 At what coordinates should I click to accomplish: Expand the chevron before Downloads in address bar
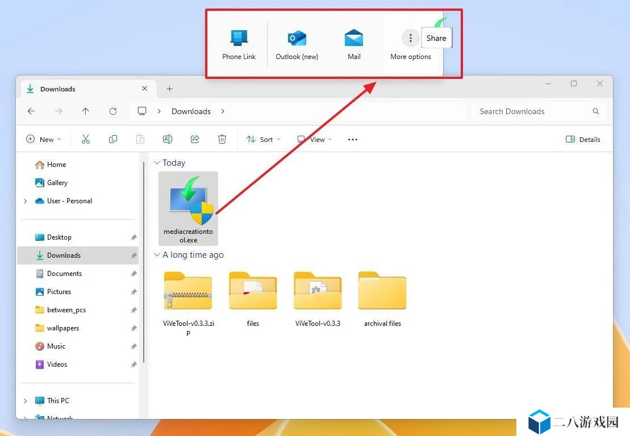[x=159, y=111]
